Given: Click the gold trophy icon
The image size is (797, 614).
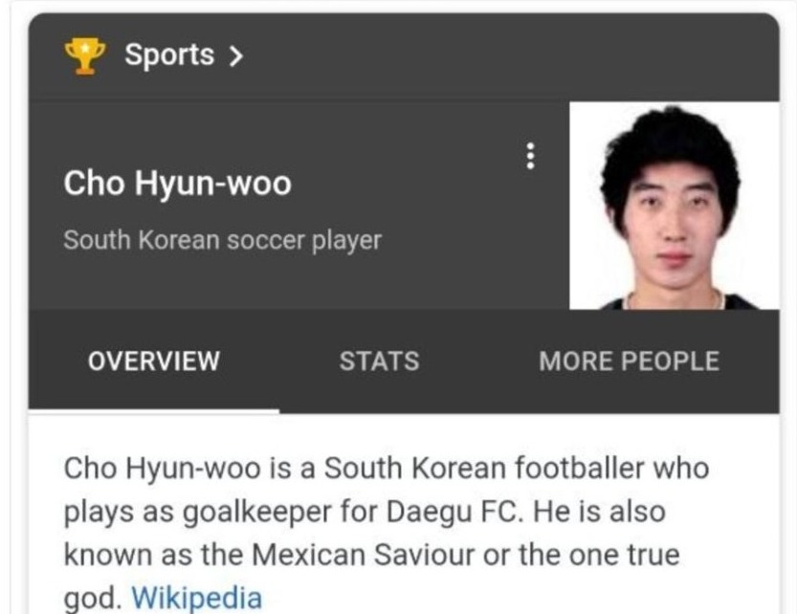Looking at the screenshot, I should click(x=85, y=55).
